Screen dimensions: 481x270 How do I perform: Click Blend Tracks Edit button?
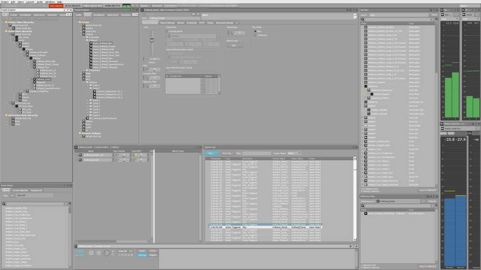pyautogui.click(x=235, y=45)
